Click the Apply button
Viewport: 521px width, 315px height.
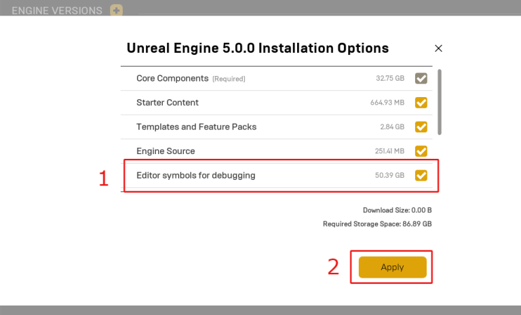392,267
